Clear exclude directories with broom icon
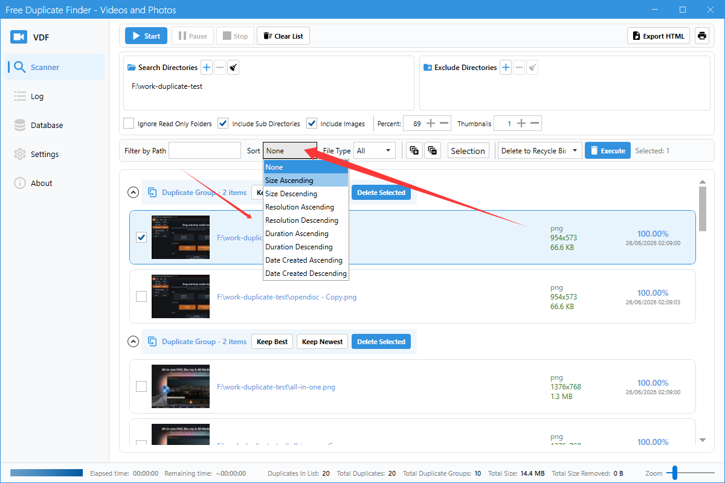725x483 pixels. [532, 68]
